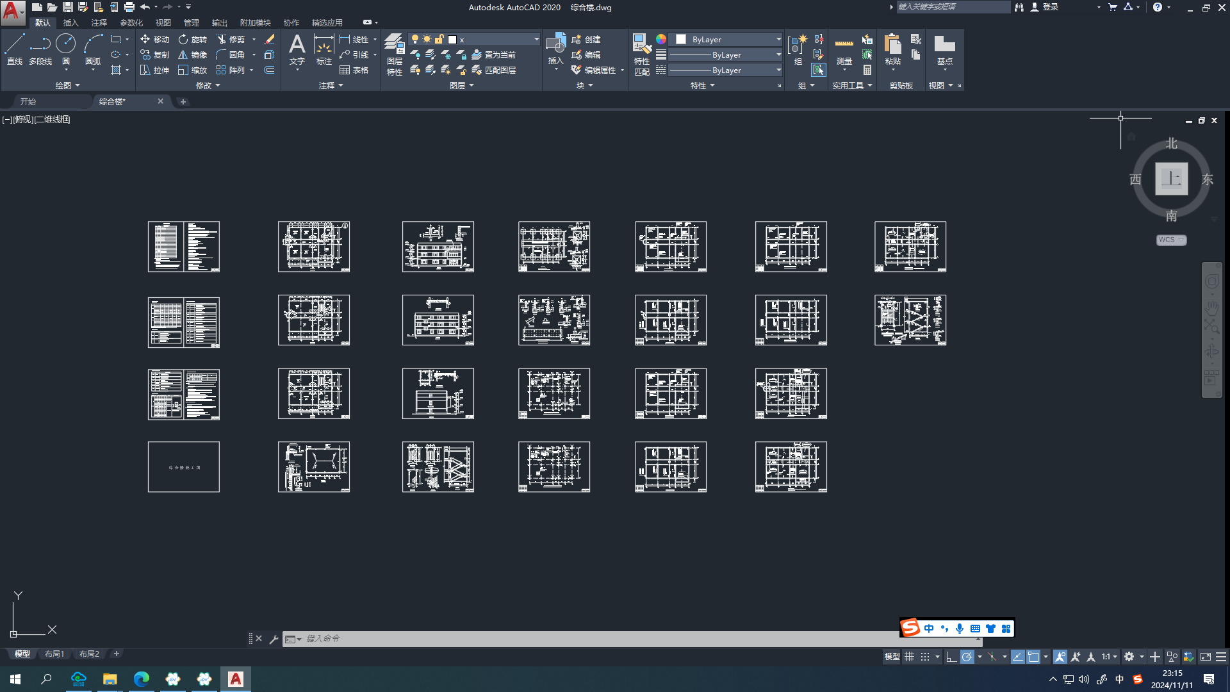
Task: Expand the annotation scale 1:1 dropdown
Action: (x=1115, y=657)
